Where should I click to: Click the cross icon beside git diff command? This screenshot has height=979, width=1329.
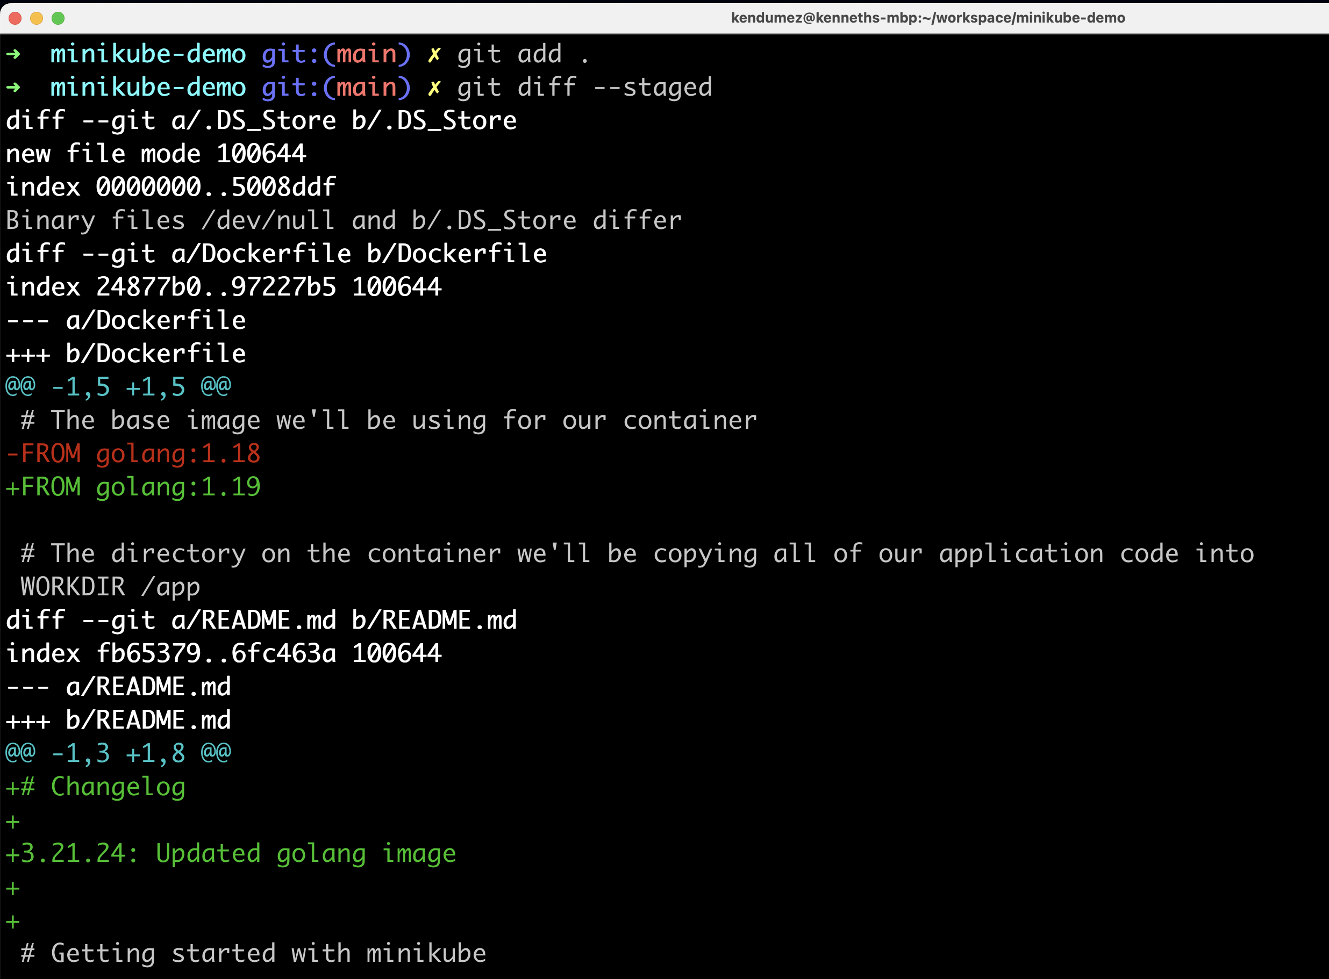[x=434, y=87]
